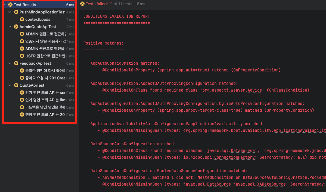Click failed icon of '인기 명언 조회 API는 lim' test
The width and height of the screenshot is (326, 192).
coord(22,100)
